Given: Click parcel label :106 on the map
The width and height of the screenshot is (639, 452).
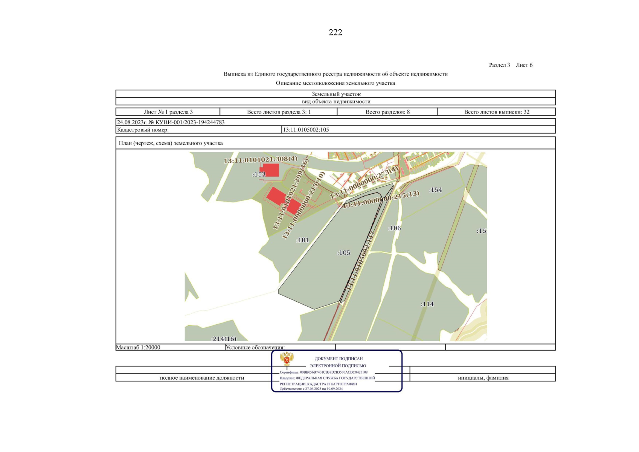Looking at the screenshot, I should [x=394, y=228].
